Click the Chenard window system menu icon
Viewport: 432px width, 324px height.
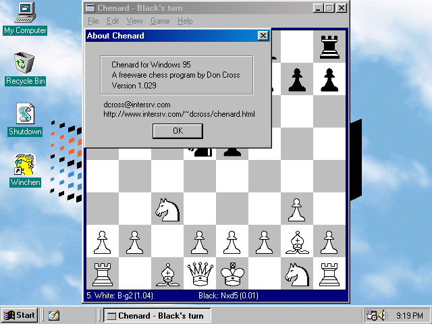tap(90, 8)
